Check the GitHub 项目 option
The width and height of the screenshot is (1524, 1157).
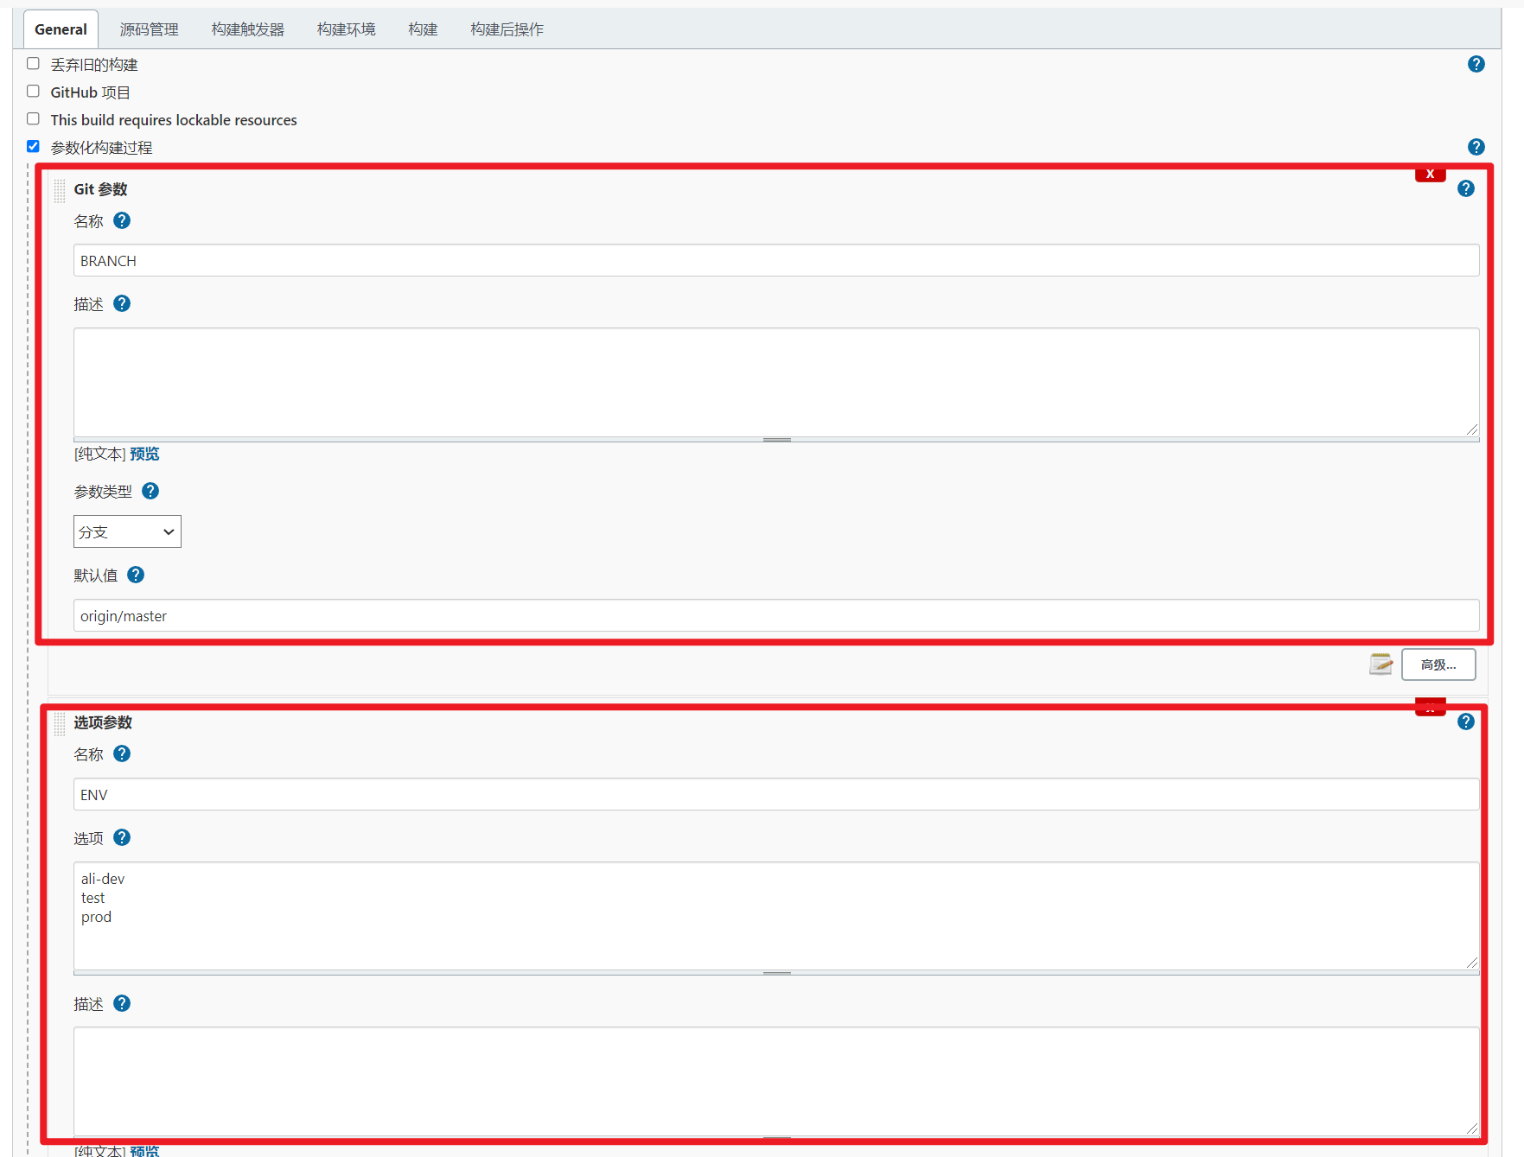click(33, 91)
